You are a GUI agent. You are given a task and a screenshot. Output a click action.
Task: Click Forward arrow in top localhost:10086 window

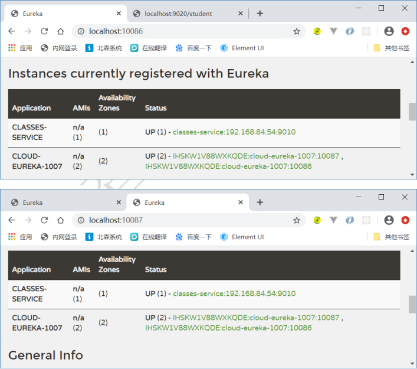pyautogui.click(x=28, y=31)
